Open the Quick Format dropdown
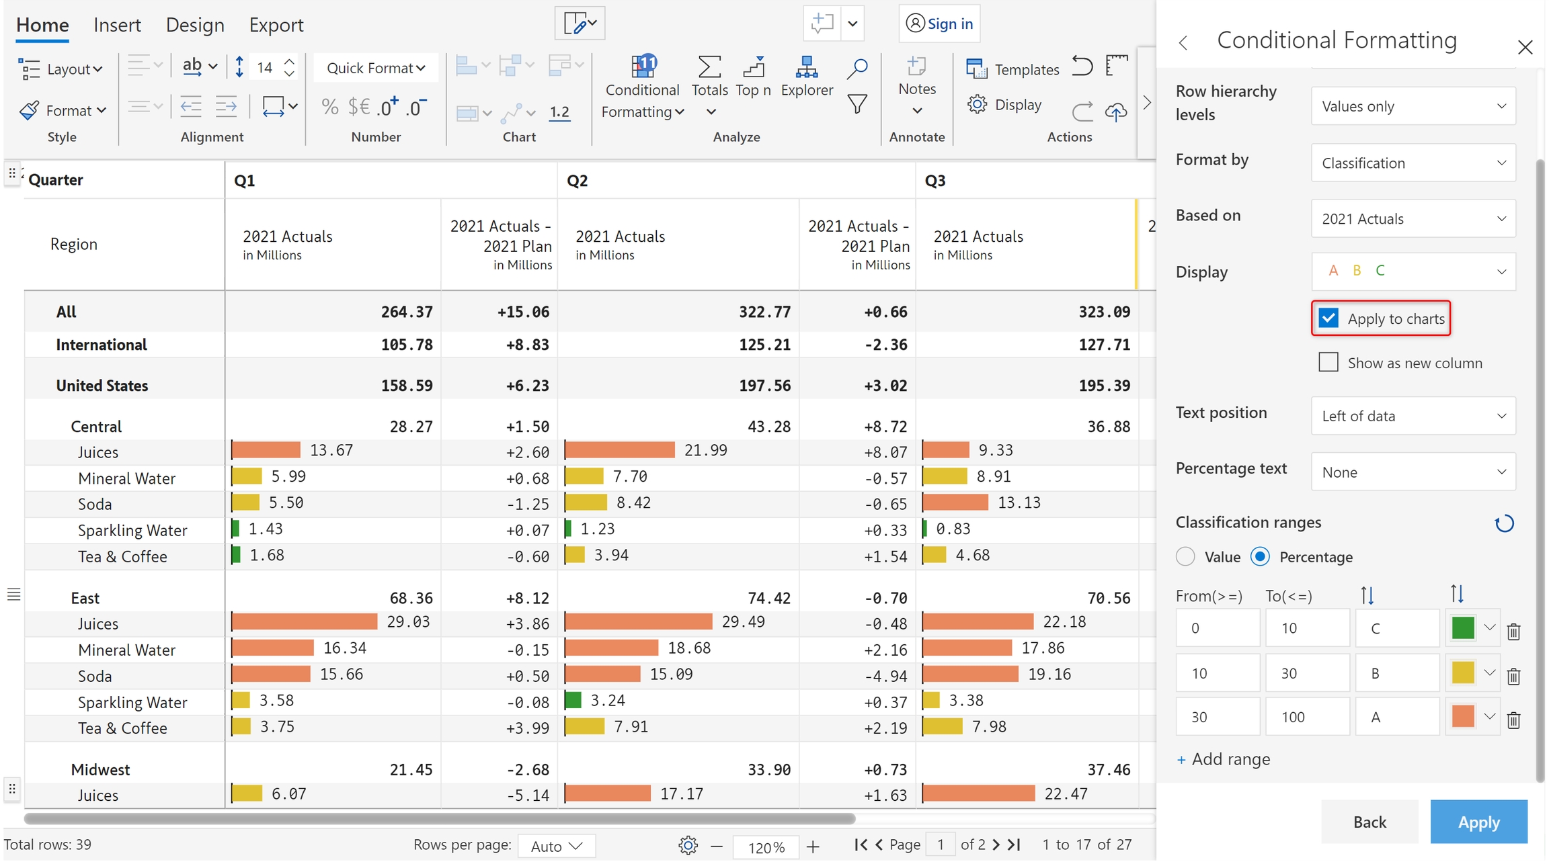The width and height of the screenshot is (1549, 866). pyautogui.click(x=375, y=68)
